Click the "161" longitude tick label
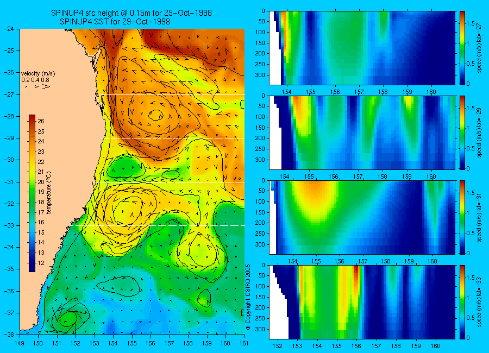This screenshot has height=353, width=489. tap(244, 343)
